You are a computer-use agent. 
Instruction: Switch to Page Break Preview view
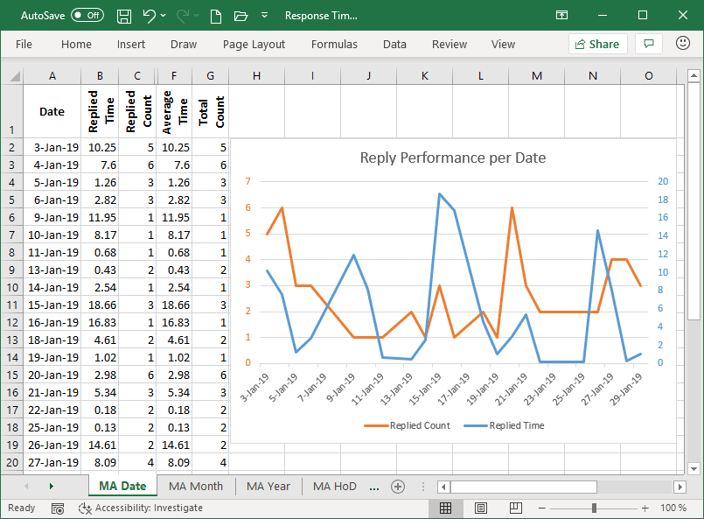515,508
